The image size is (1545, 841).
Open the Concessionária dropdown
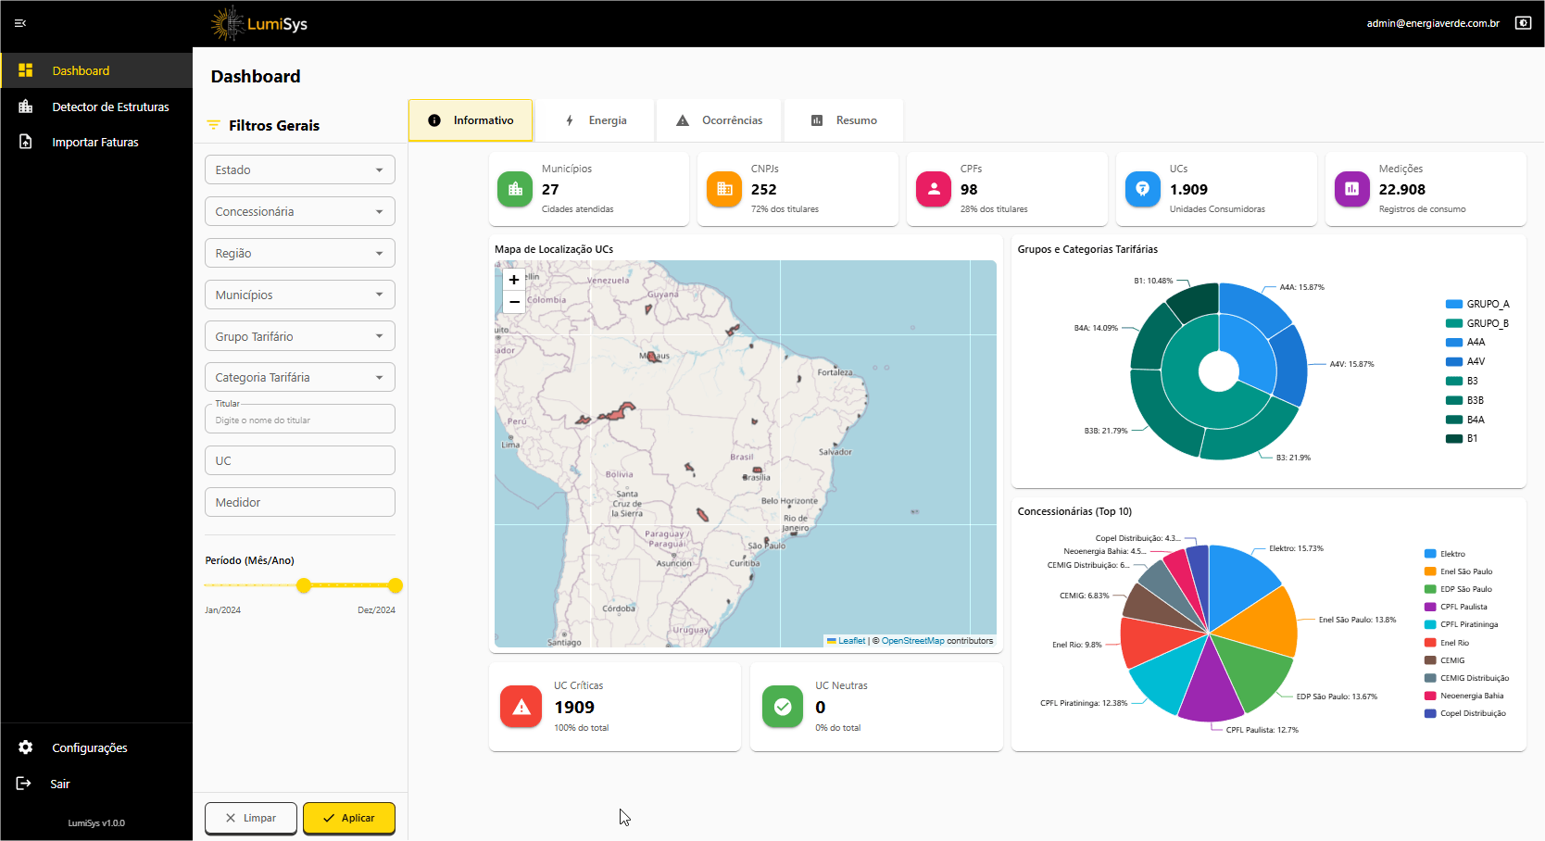click(x=299, y=211)
